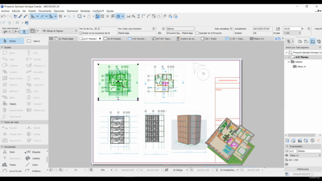The height and width of the screenshot is (181, 322).
Task: Toggle the guide lines button in toolbar
Action: pos(42,17)
